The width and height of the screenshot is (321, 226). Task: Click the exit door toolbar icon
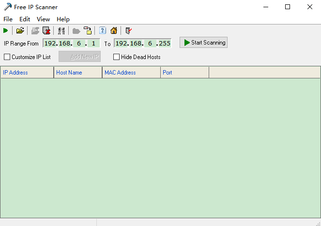(x=128, y=30)
